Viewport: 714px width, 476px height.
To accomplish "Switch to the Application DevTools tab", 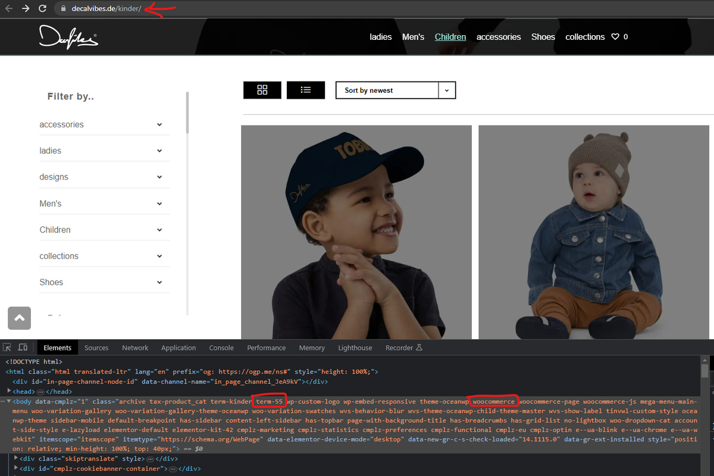I will click(178, 347).
